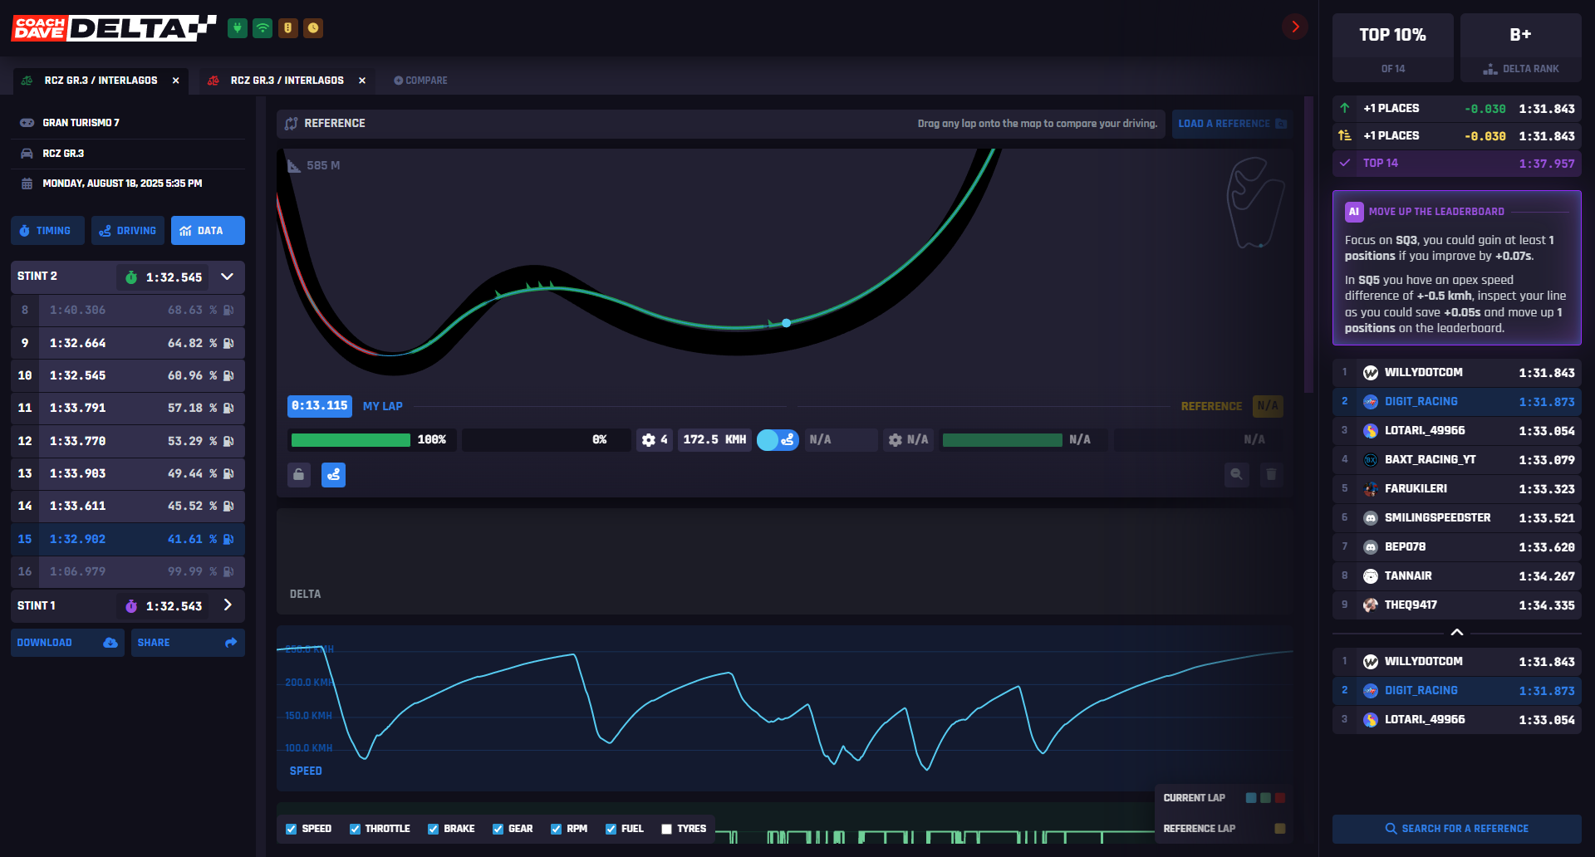
Task: Select lap 12 with time 1:33.770
Action: coord(128,441)
